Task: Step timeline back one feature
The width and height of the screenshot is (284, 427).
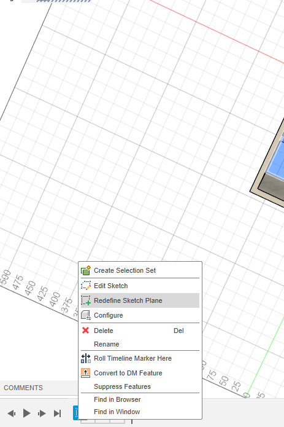Action: 12,413
